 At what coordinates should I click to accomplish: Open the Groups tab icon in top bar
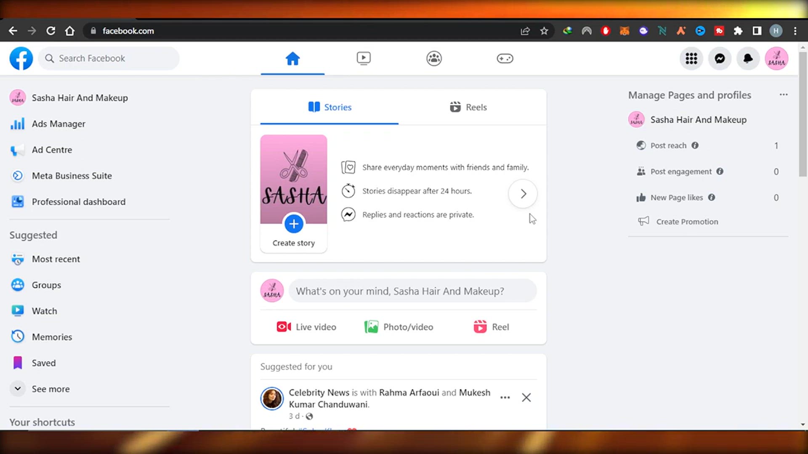tap(434, 58)
